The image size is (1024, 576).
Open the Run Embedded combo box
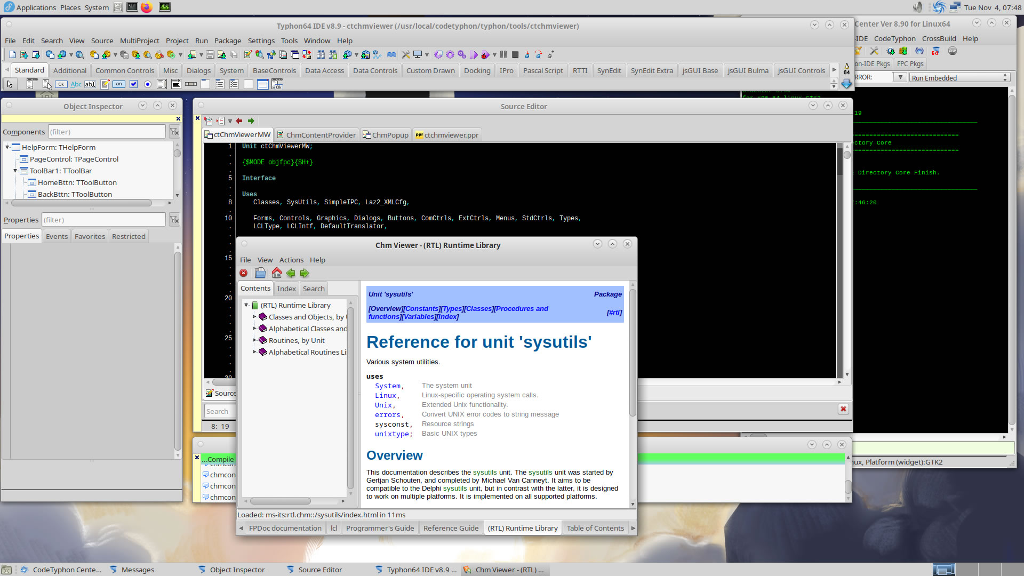[x=958, y=78]
